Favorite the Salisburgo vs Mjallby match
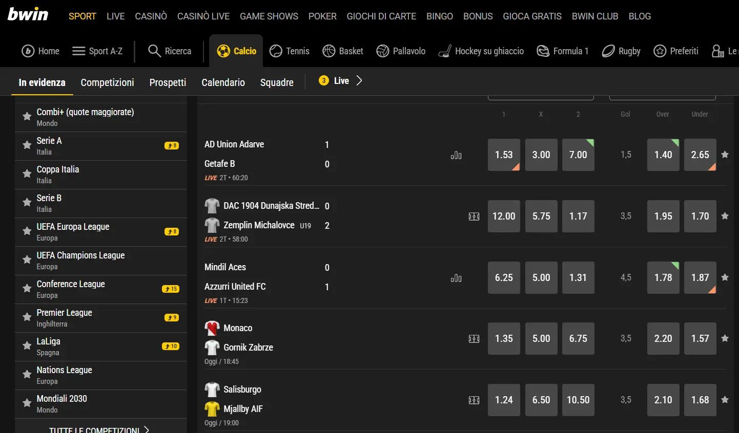 (725, 400)
